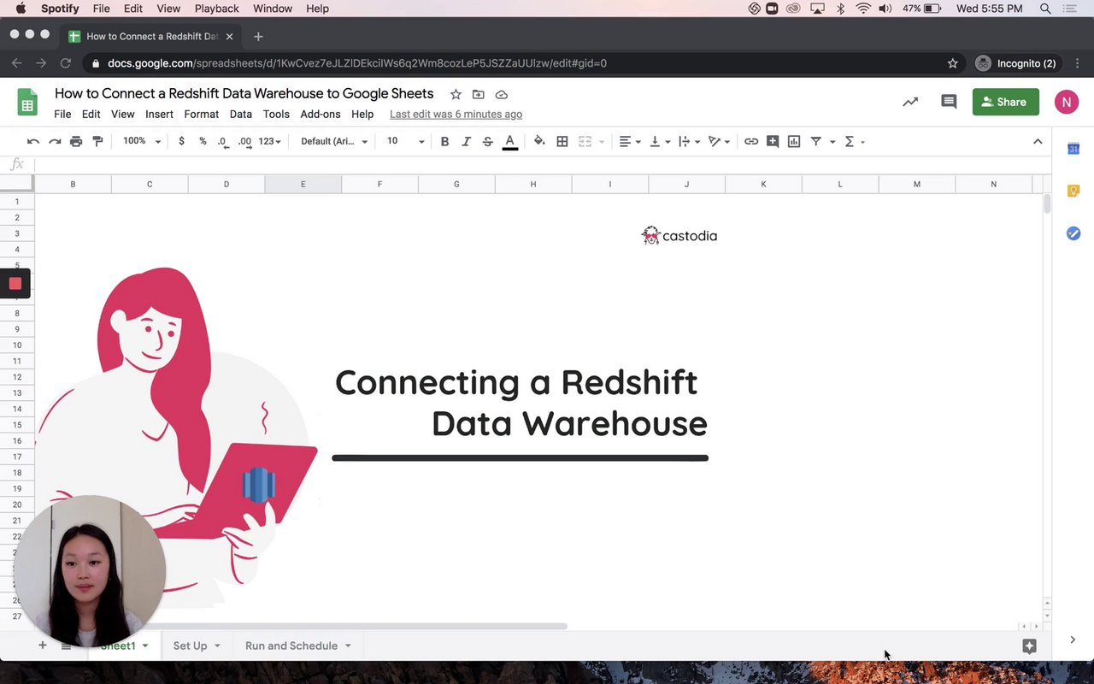Insert a link using the toolbar
The image size is (1094, 684).
click(751, 141)
